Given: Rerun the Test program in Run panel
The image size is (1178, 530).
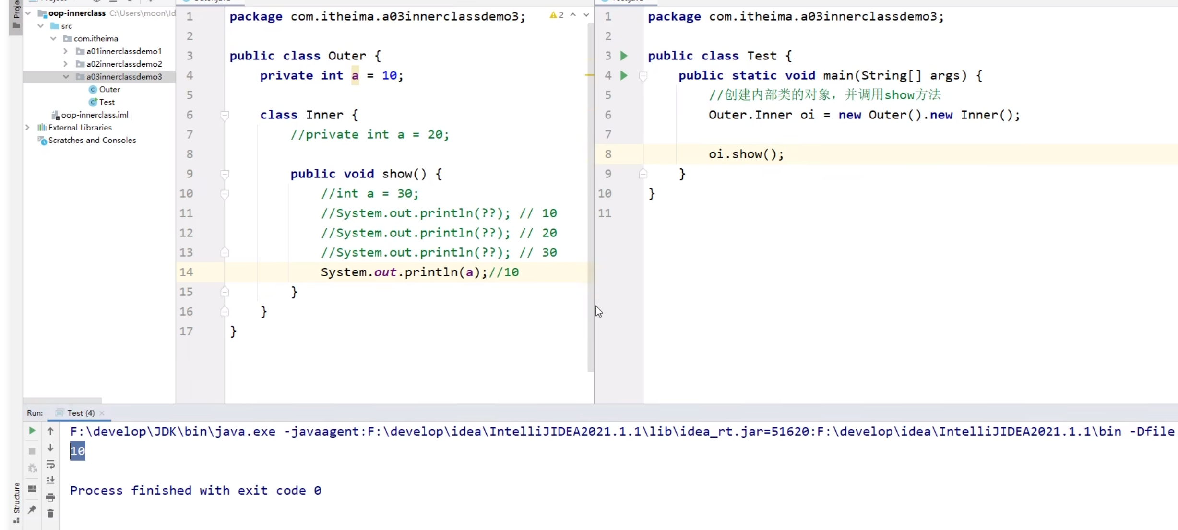Looking at the screenshot, I should pos(32,431).
